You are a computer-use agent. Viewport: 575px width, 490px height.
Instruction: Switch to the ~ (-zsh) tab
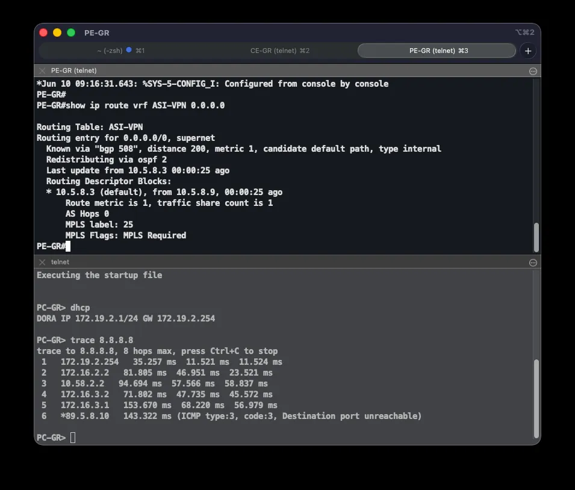click(121, 51)
